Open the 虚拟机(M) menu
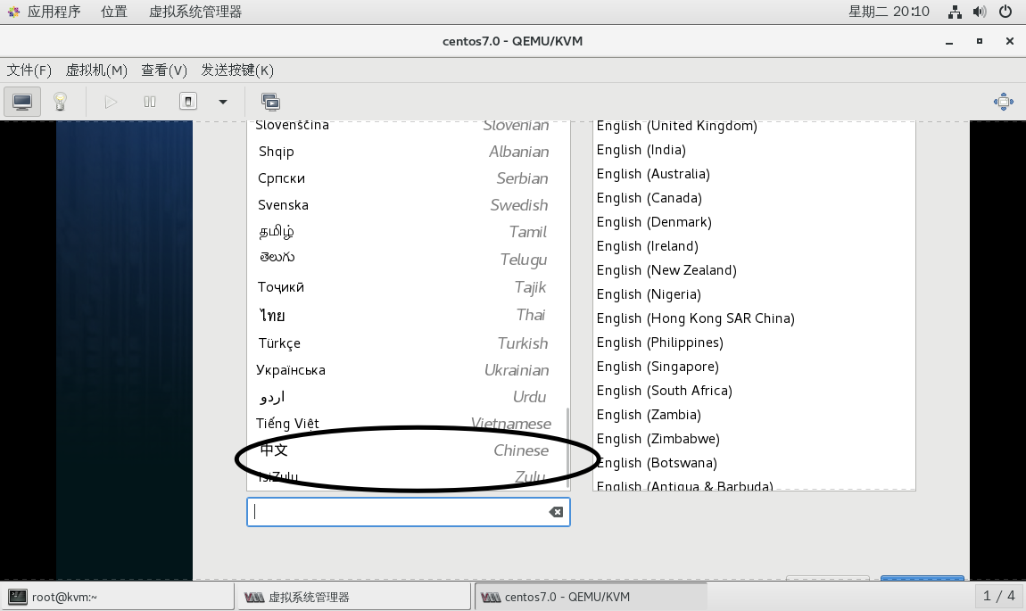Image resolution: width=1026 pixels, height=611 pixels. [x=96, y=70]
